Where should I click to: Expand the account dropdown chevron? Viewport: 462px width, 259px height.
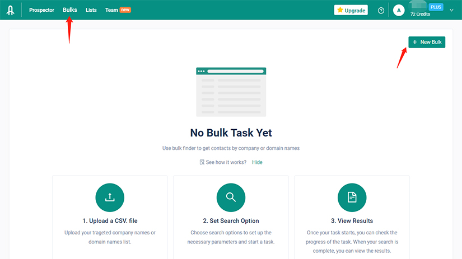click(x=451, y=10)
